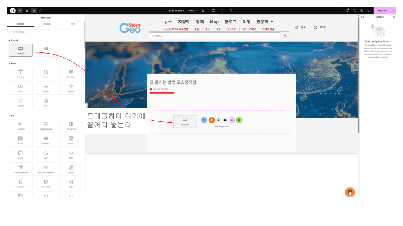Screen dimensions: 403x226
Task: Select the SEO tab
Action: (73, 24)
